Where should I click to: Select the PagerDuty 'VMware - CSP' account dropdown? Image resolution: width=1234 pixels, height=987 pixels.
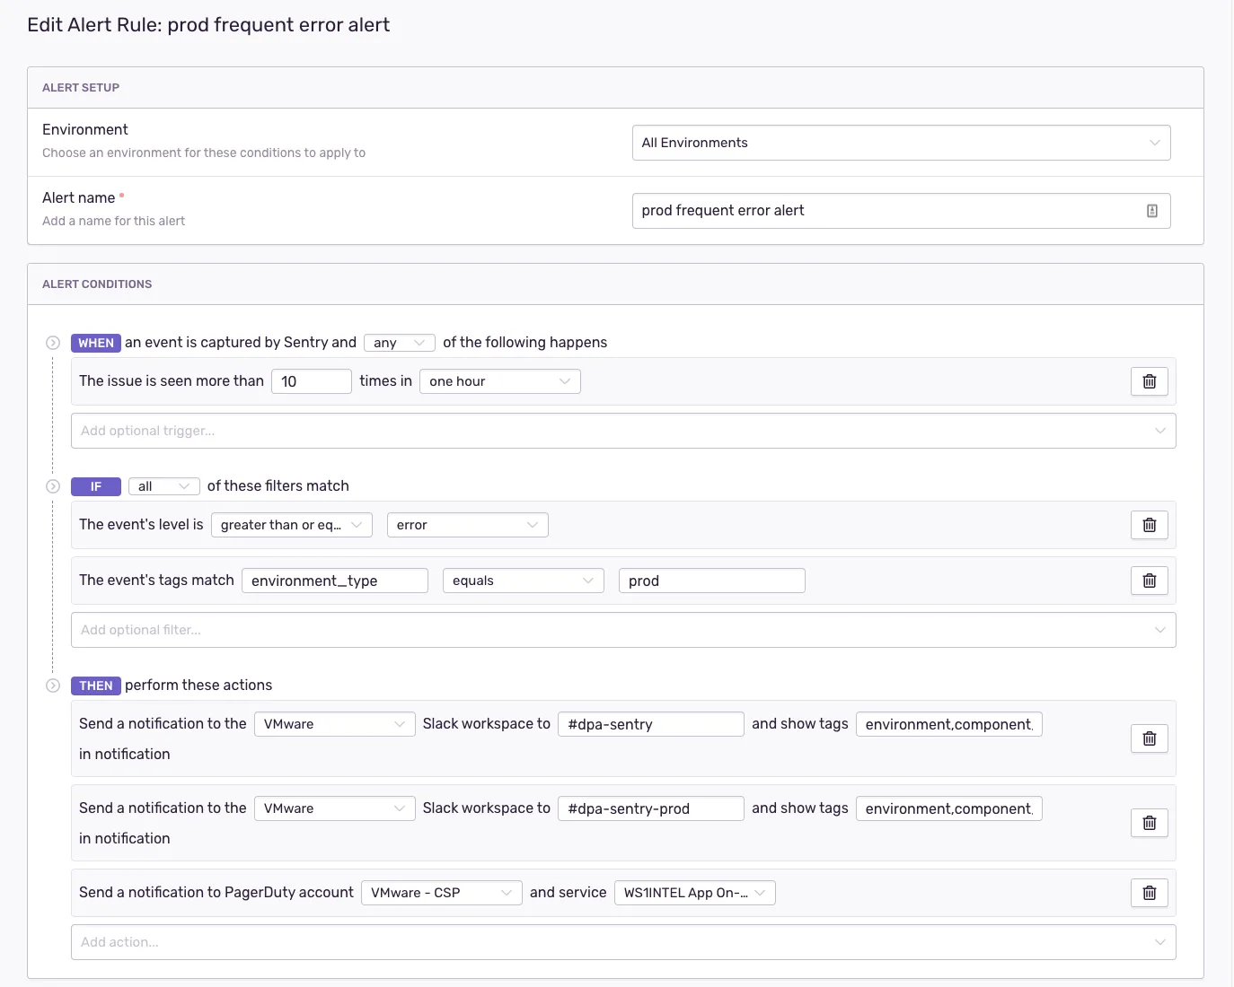click(441, 893)
